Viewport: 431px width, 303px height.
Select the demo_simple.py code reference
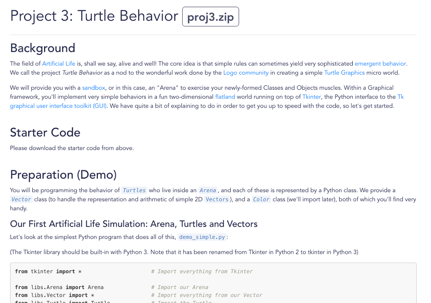pos(202,237)
